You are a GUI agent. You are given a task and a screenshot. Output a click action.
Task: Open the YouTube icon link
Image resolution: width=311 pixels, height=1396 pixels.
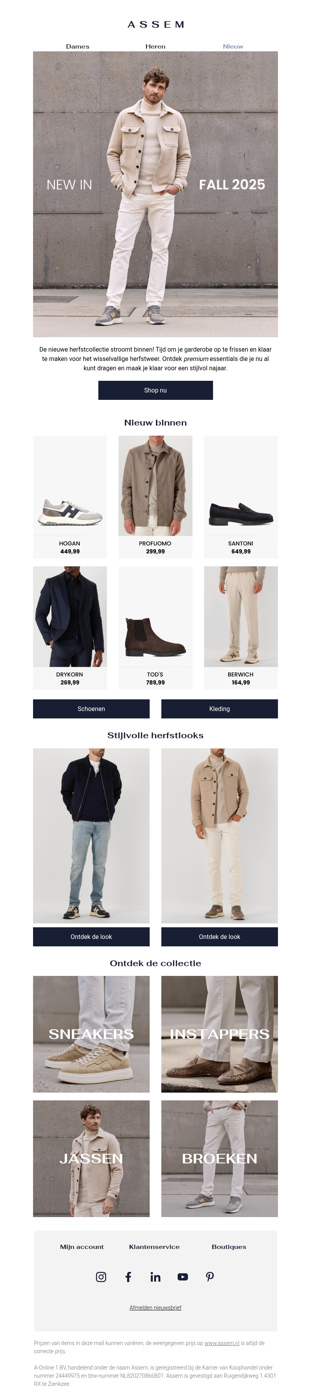coord(183,1277)
